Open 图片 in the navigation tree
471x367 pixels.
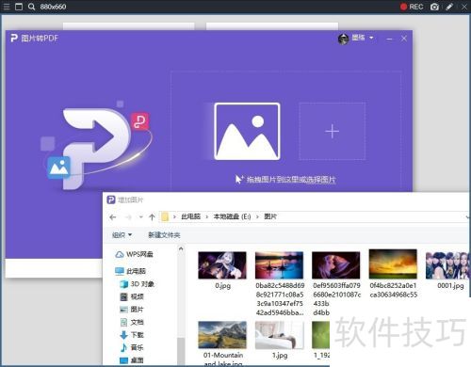point(132,310)
